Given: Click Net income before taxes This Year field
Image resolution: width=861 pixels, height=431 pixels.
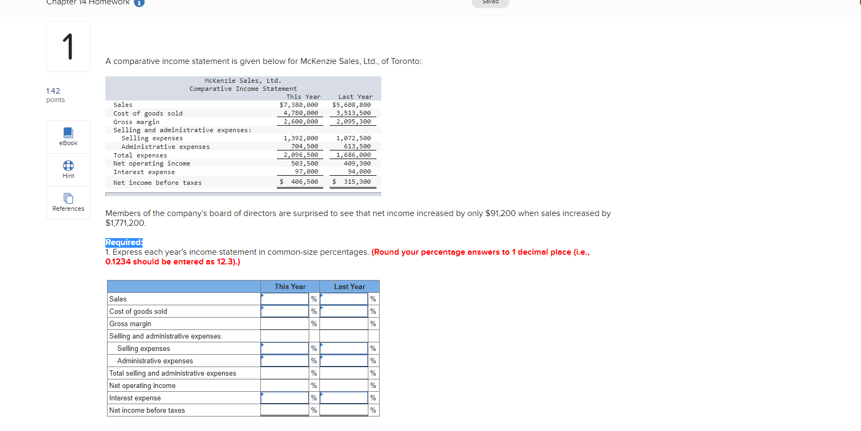Looking at the screenshot, I should pos(284,410).
